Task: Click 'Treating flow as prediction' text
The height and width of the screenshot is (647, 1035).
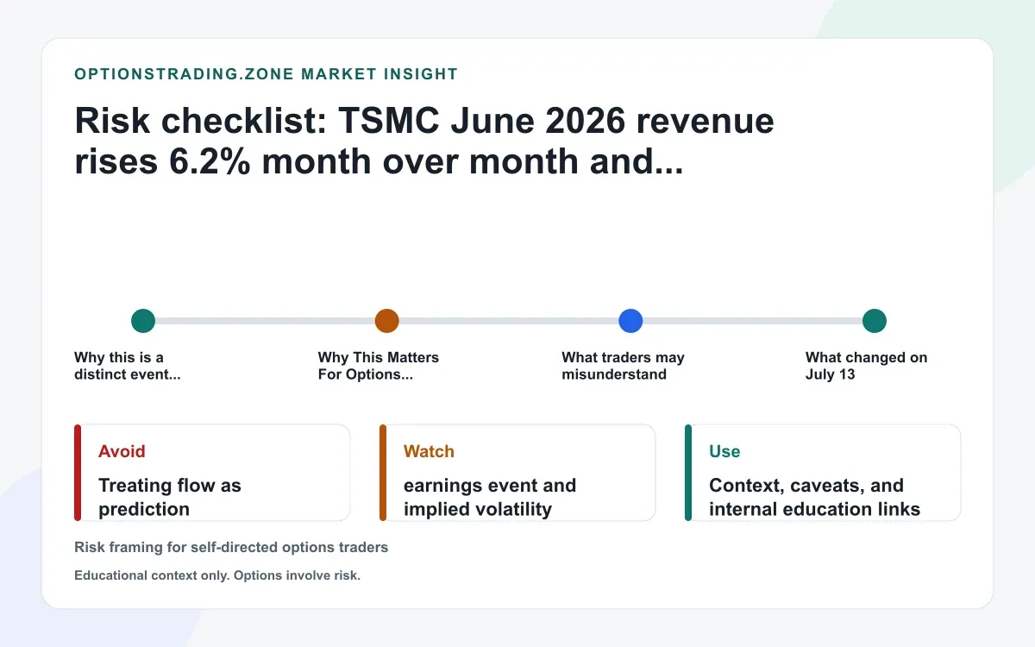Action: click(170, 497)
